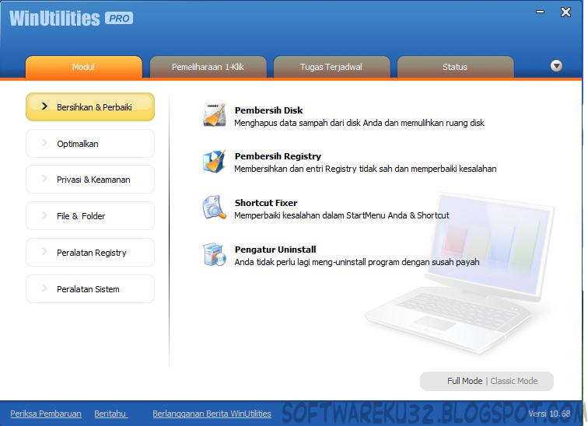This screenshot has width=588, height=426.
Task: Click the Periksa Pembaruan link
Action: [46, 414]
